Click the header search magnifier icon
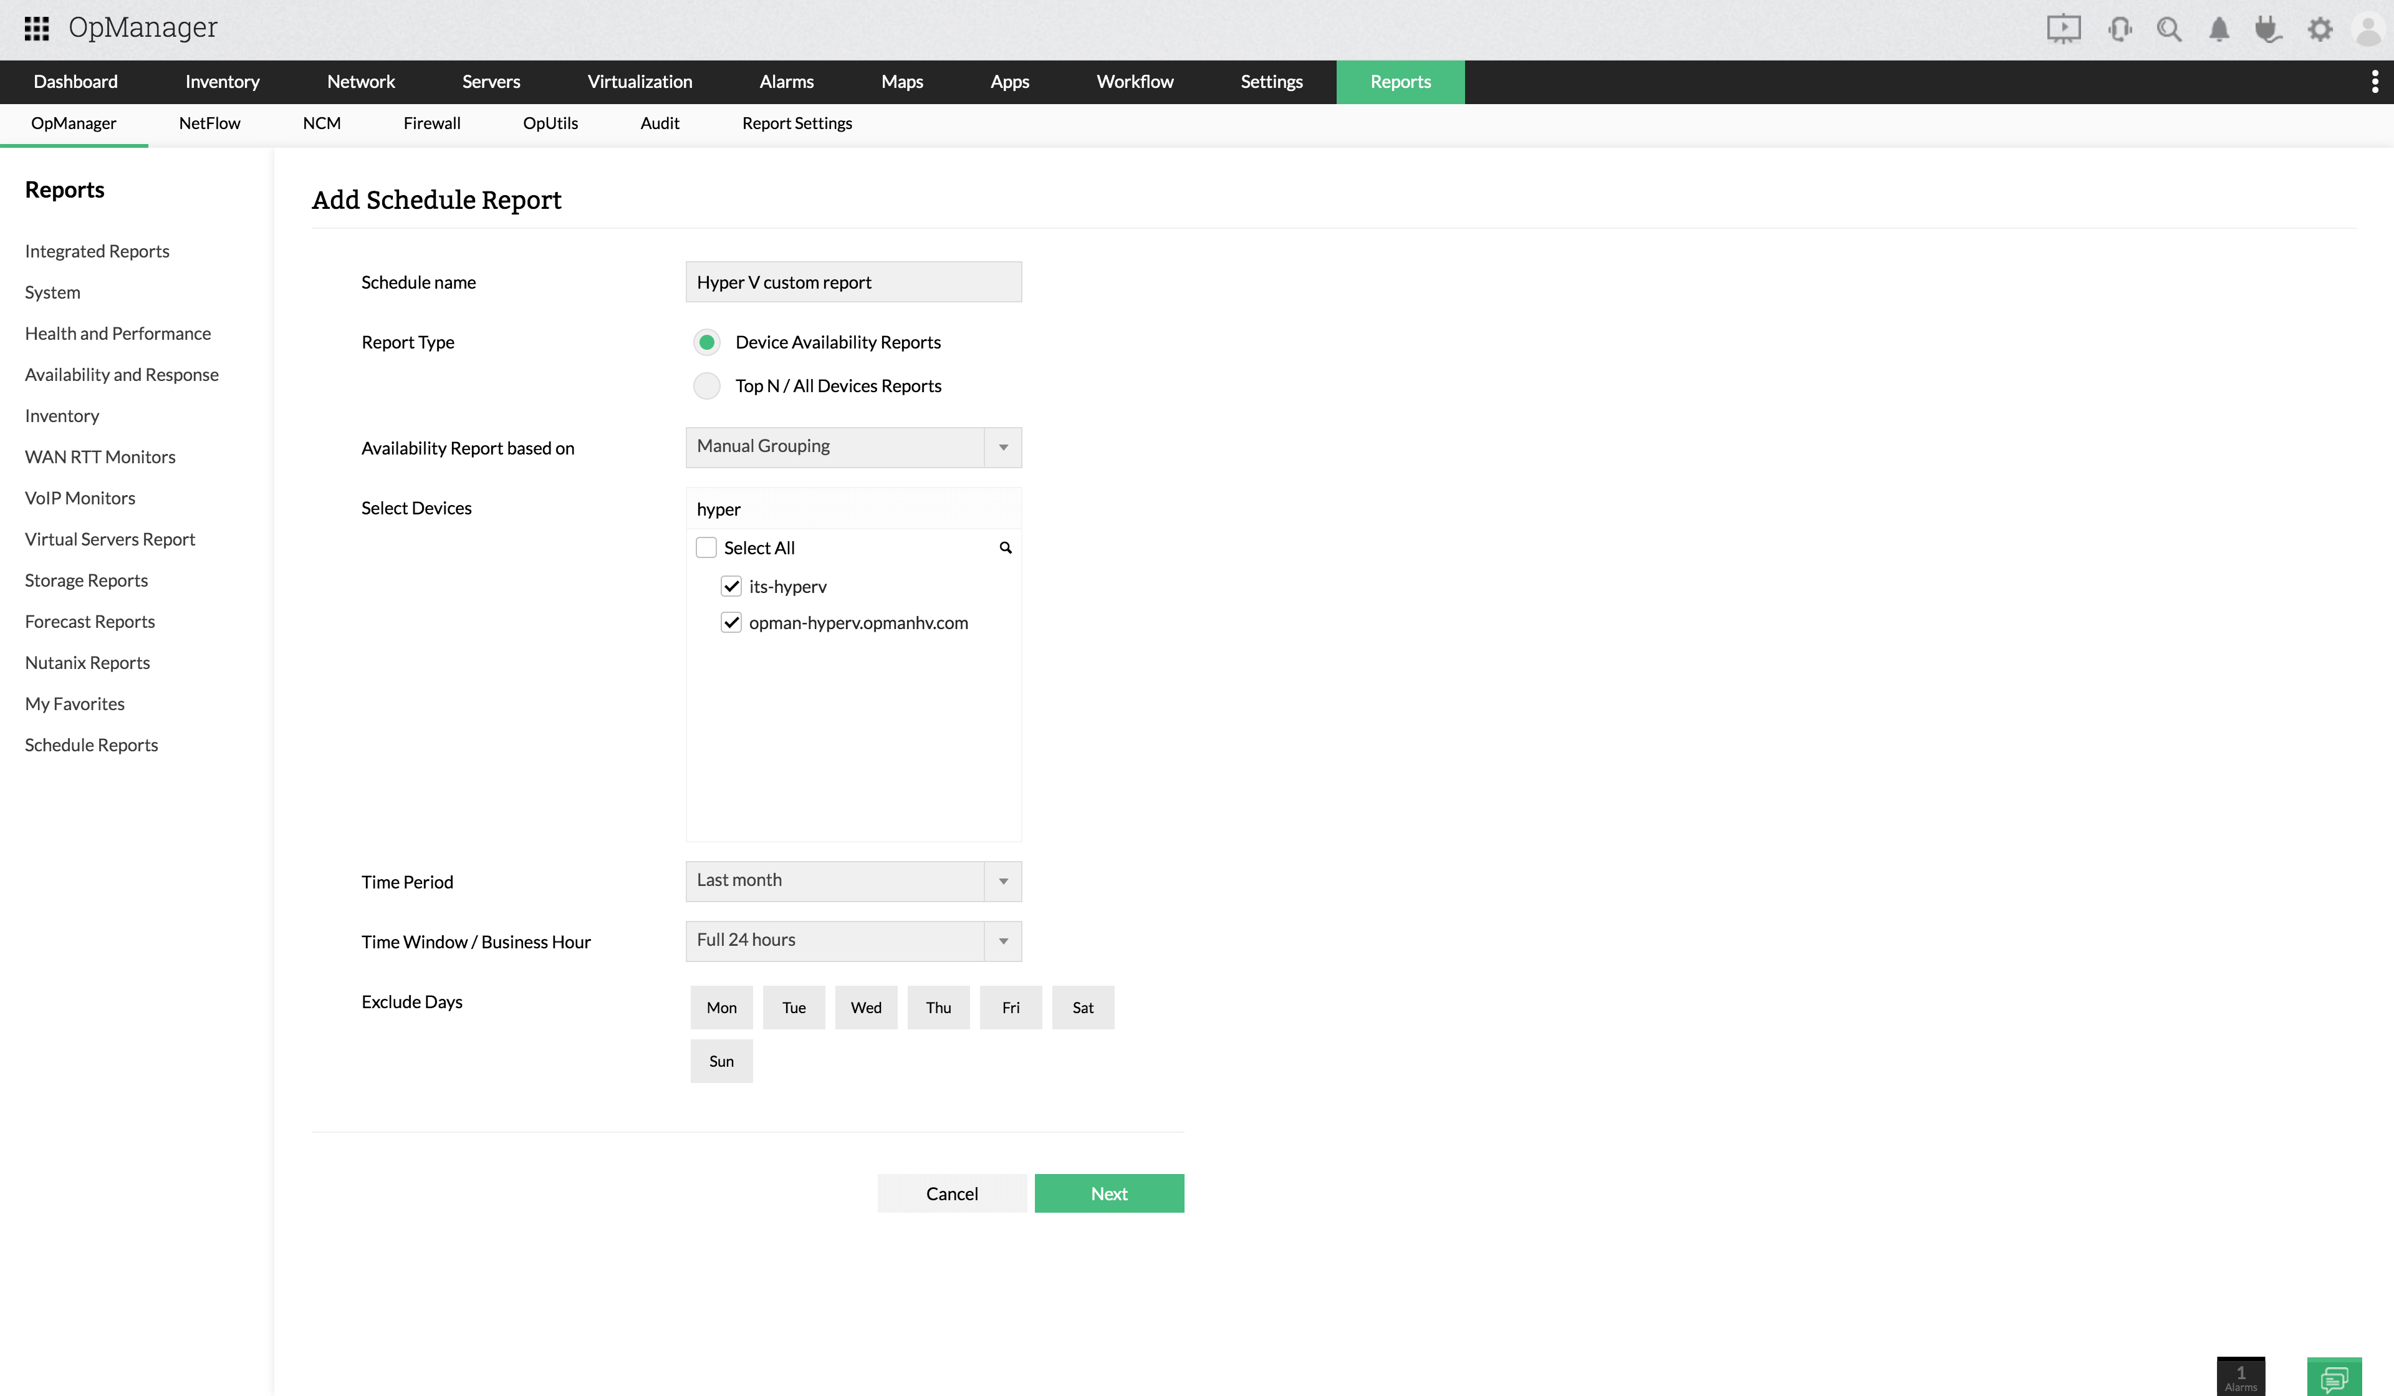This screenshot has width=2394, height=1396. pos(2169,29)
